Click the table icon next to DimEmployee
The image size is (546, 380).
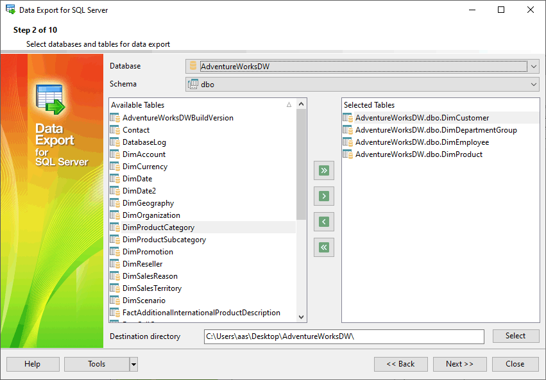(x=348, y=142)
